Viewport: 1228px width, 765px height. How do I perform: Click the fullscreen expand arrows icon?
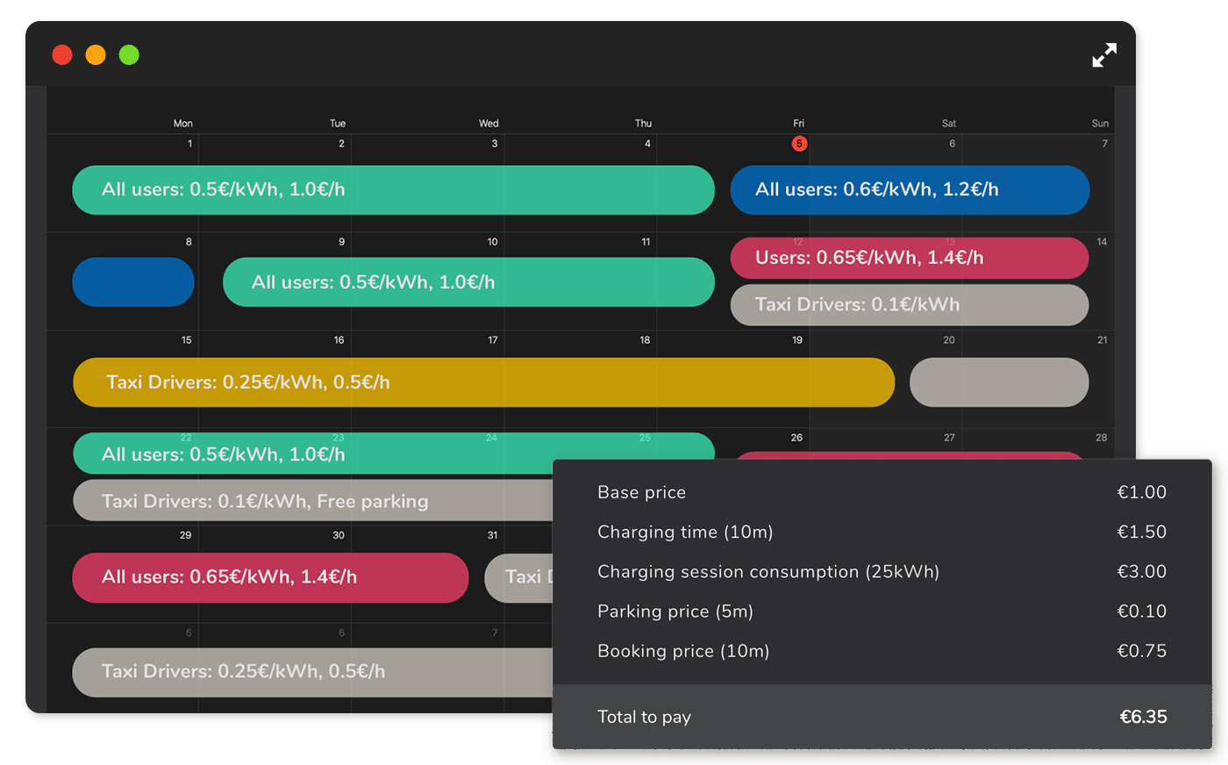tap(1104, 55)
